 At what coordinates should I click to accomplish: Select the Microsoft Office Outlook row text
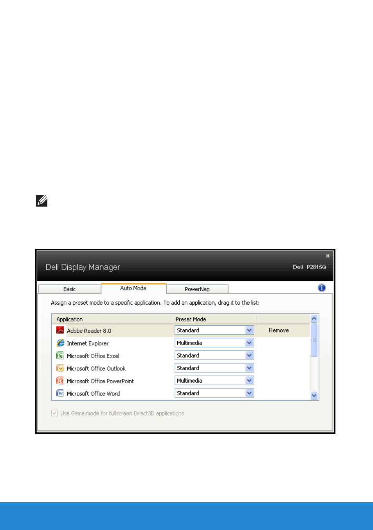tap(96, 368)
